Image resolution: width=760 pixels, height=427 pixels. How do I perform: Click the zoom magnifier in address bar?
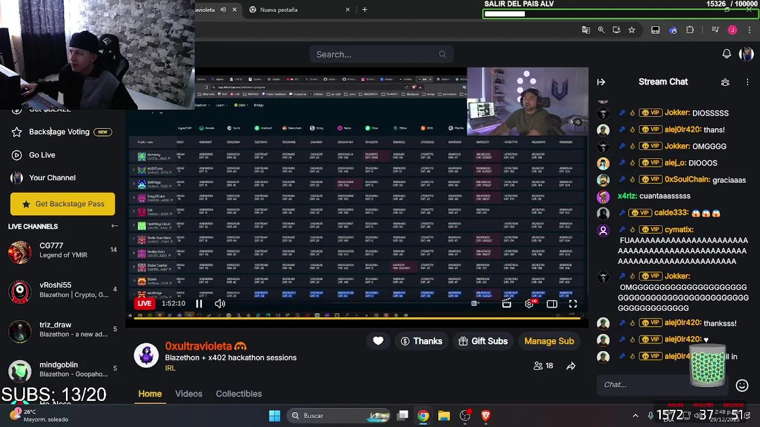point(601,30)
